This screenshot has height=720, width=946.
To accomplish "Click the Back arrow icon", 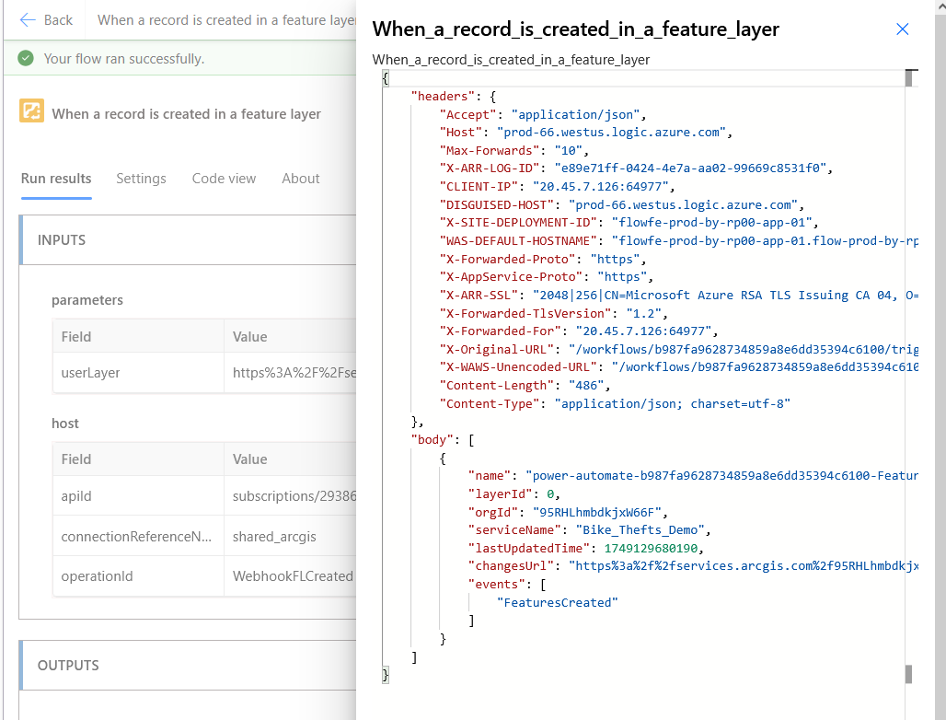I will pyautogui.click(x=28, y=20).
